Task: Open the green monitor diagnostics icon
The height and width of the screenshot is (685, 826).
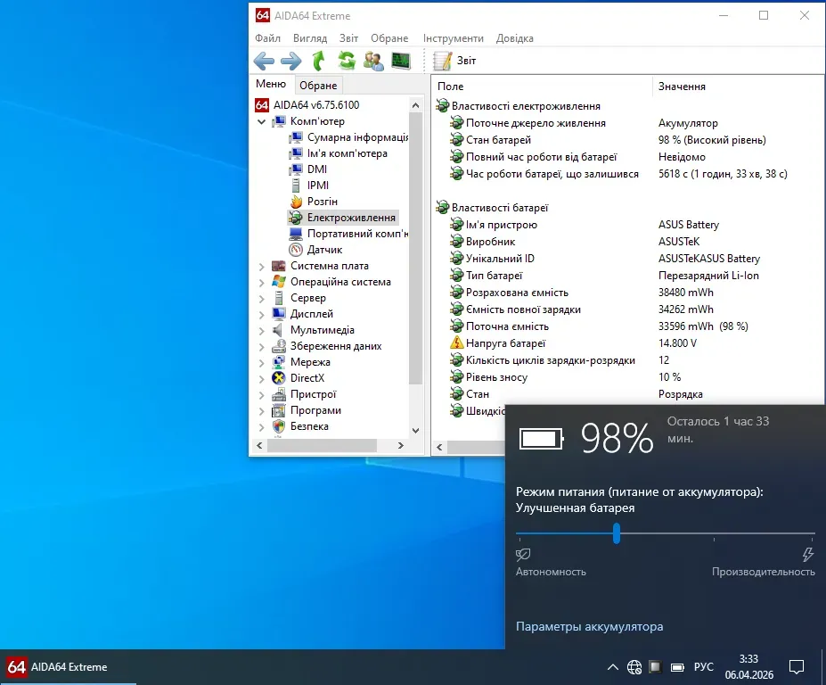Action: [402, 61]
